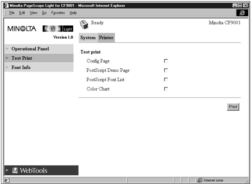Click the PostScript Font List label
Image resolution: width=251 pixels, height=184 pixels.
point(105,79)
